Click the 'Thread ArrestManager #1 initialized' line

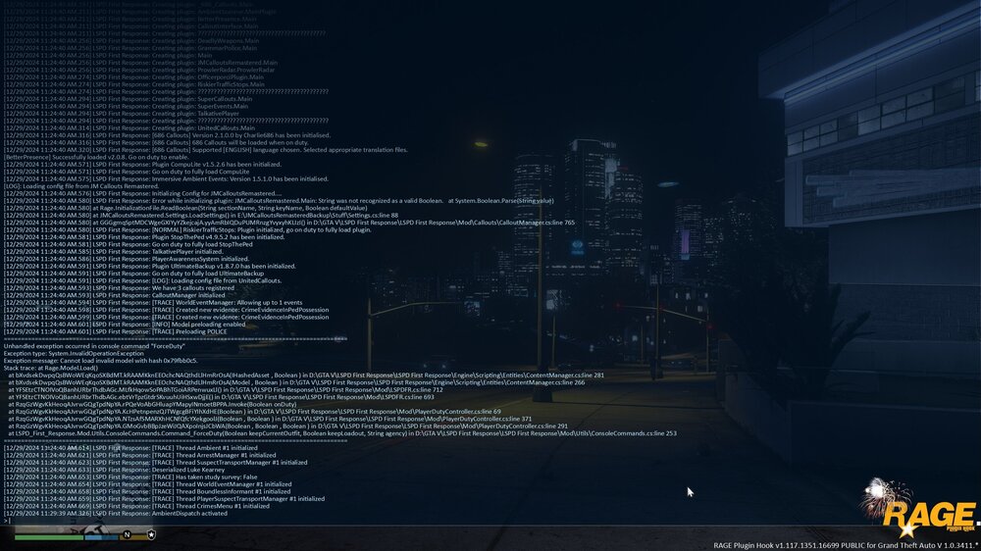[139, 455]
